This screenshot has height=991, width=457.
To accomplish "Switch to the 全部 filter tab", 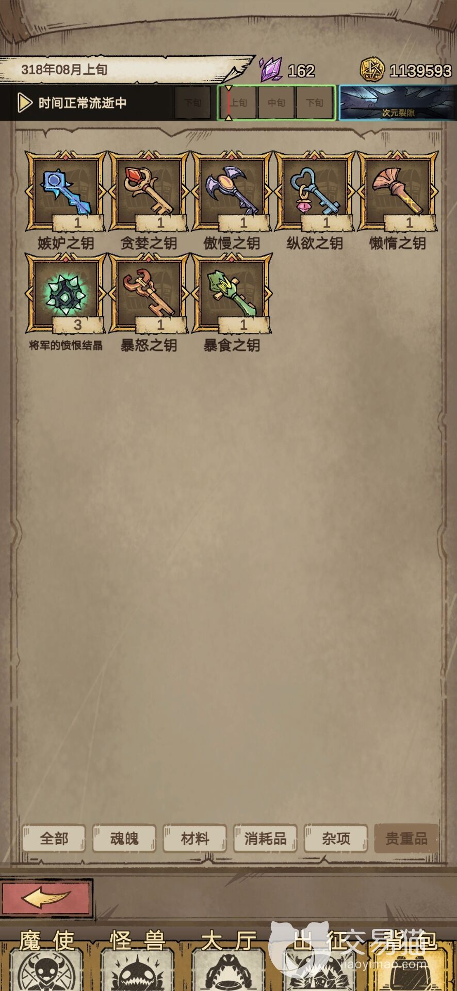I will coord(54,838).
